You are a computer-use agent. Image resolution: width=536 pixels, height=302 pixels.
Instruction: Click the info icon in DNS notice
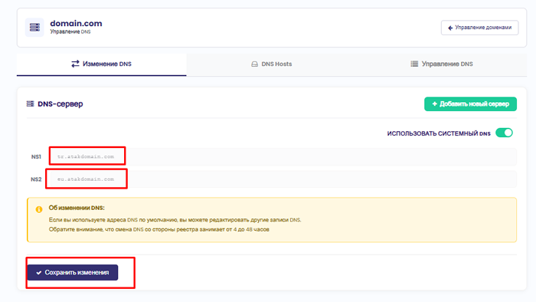coord(39,209)
